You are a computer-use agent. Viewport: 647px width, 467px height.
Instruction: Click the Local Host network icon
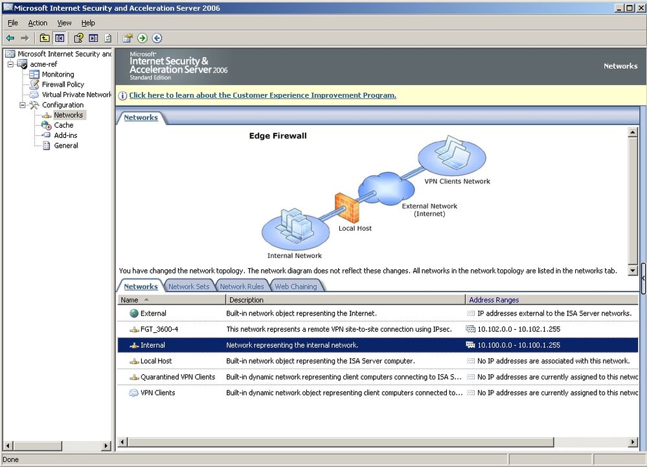click(x=134, y=361)
